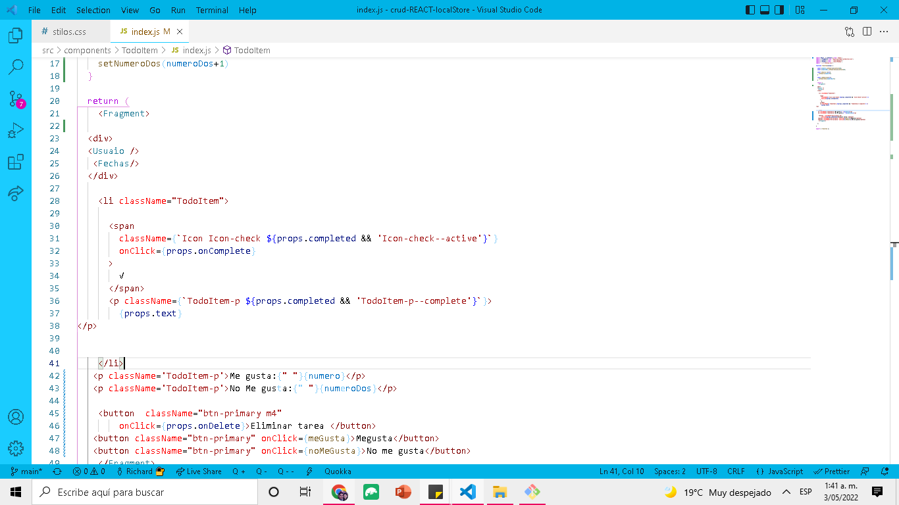Change UTF-8 file encoding
899x505 pixels.
(x=707, y=471)
